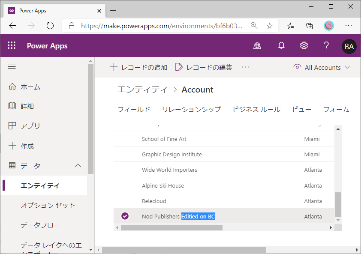The width and height of the screenshot is (361, 254).
Task: Click the grid scroll-right arrow
Action: 331,228
